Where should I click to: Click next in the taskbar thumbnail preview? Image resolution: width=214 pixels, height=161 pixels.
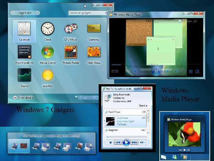coord(189,150)
